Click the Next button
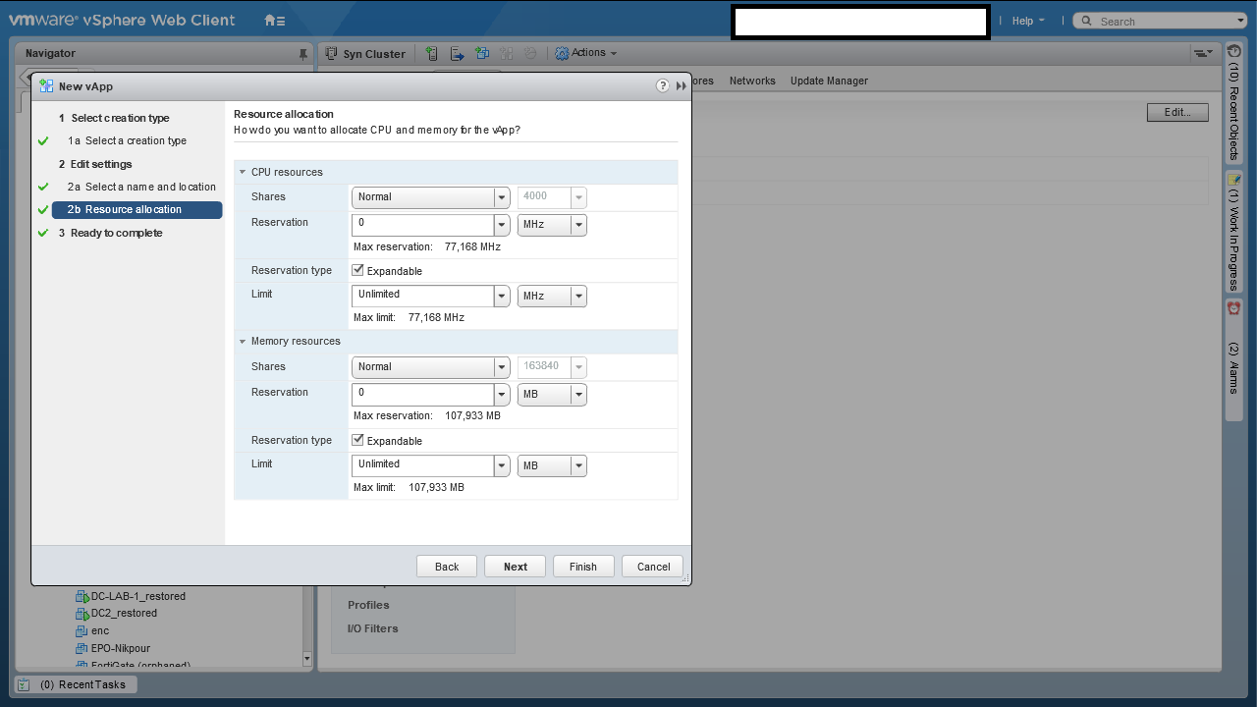 [516, 567]
